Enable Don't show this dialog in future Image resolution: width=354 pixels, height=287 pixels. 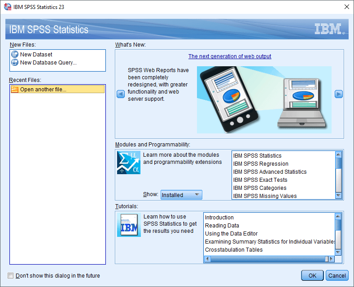pyautogui.click(x=11, y=276)
